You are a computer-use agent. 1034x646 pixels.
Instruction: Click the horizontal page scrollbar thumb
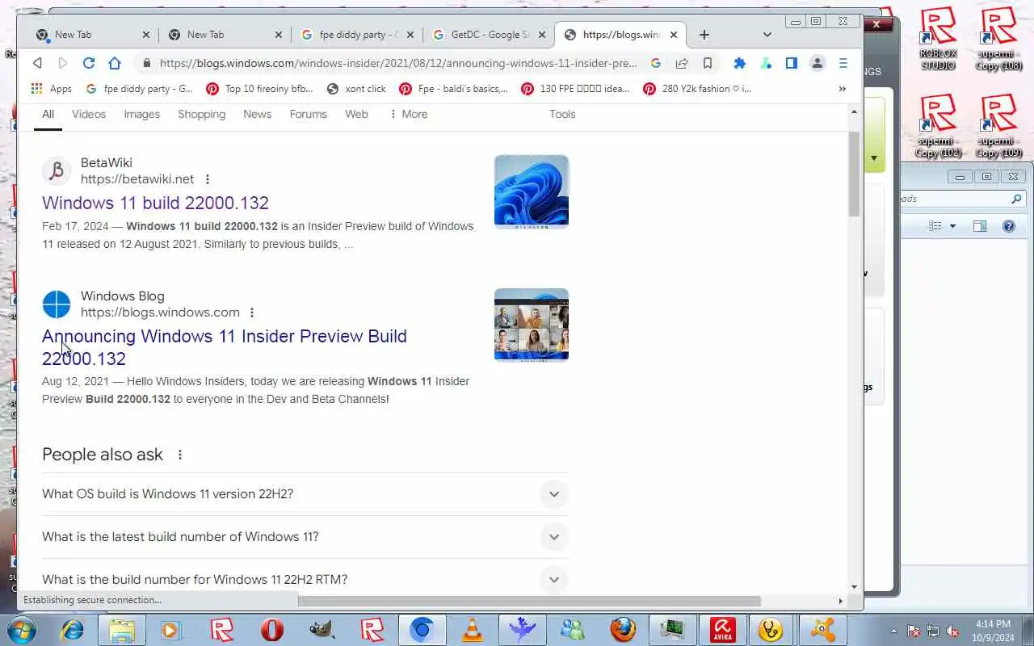point(529,601)
